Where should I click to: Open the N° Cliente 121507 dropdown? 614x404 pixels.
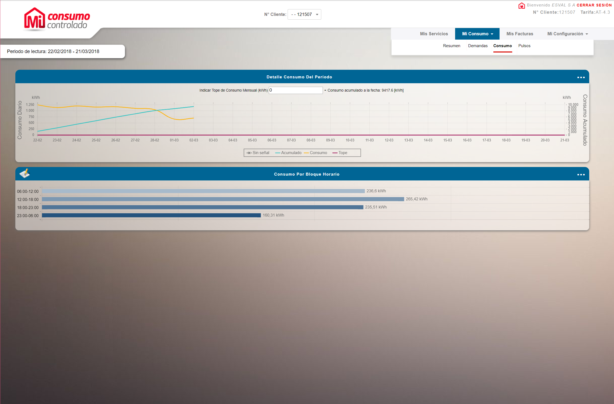(x=304, y=15)
